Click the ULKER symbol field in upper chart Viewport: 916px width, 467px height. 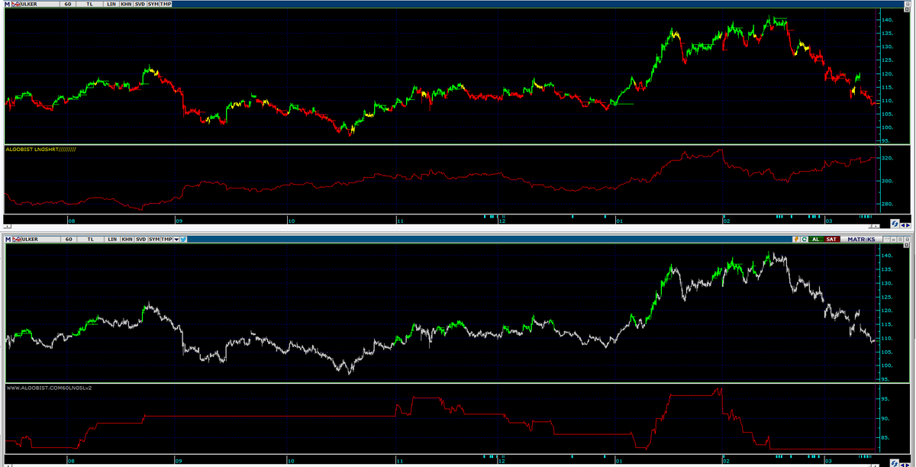(40, 4)
